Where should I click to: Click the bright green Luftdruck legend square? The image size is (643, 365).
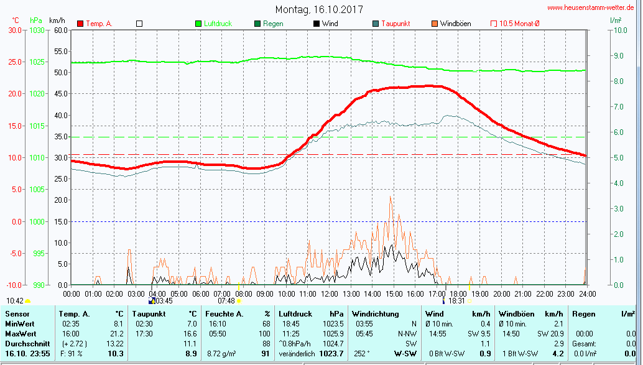pyautogui.click(x=198, y=24)
